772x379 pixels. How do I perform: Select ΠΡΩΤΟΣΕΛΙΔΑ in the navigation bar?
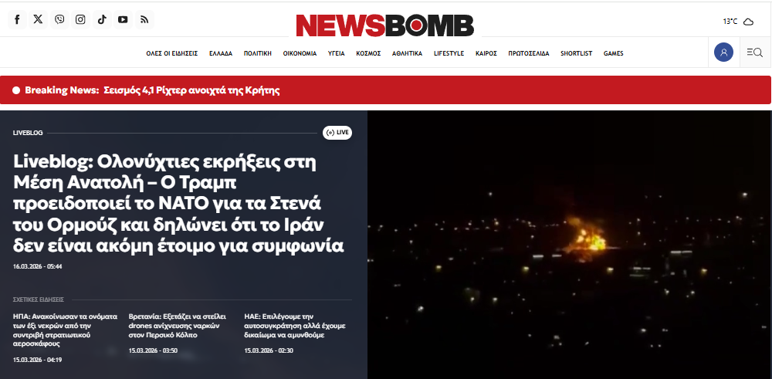[529, 54]
